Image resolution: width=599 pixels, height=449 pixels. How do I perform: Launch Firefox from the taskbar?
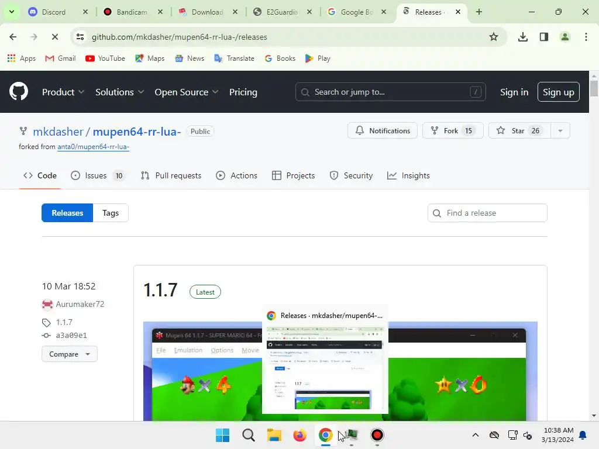click(x=300, y=435)
